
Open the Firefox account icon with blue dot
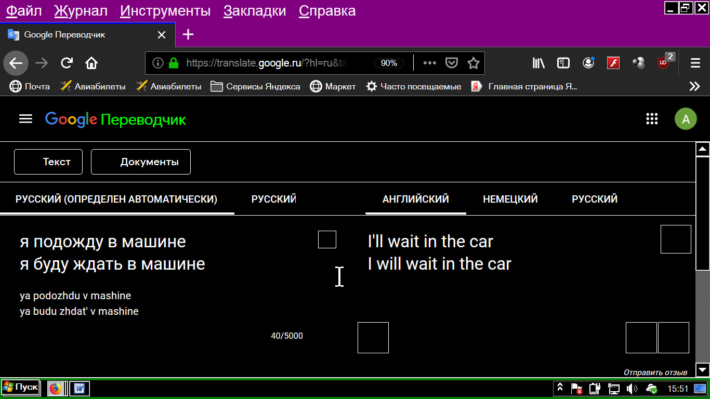pyautogui.click(x=588, y=63)
